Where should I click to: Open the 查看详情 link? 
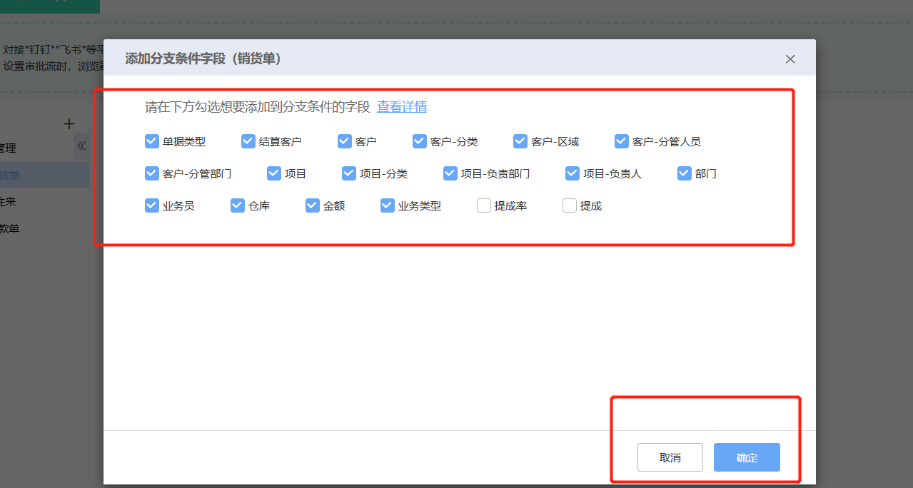pos(402,107)
